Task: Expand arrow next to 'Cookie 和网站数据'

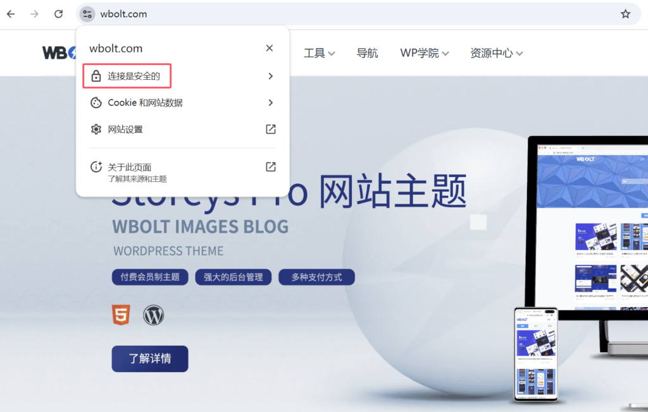Action: click(x=271, y=103)
